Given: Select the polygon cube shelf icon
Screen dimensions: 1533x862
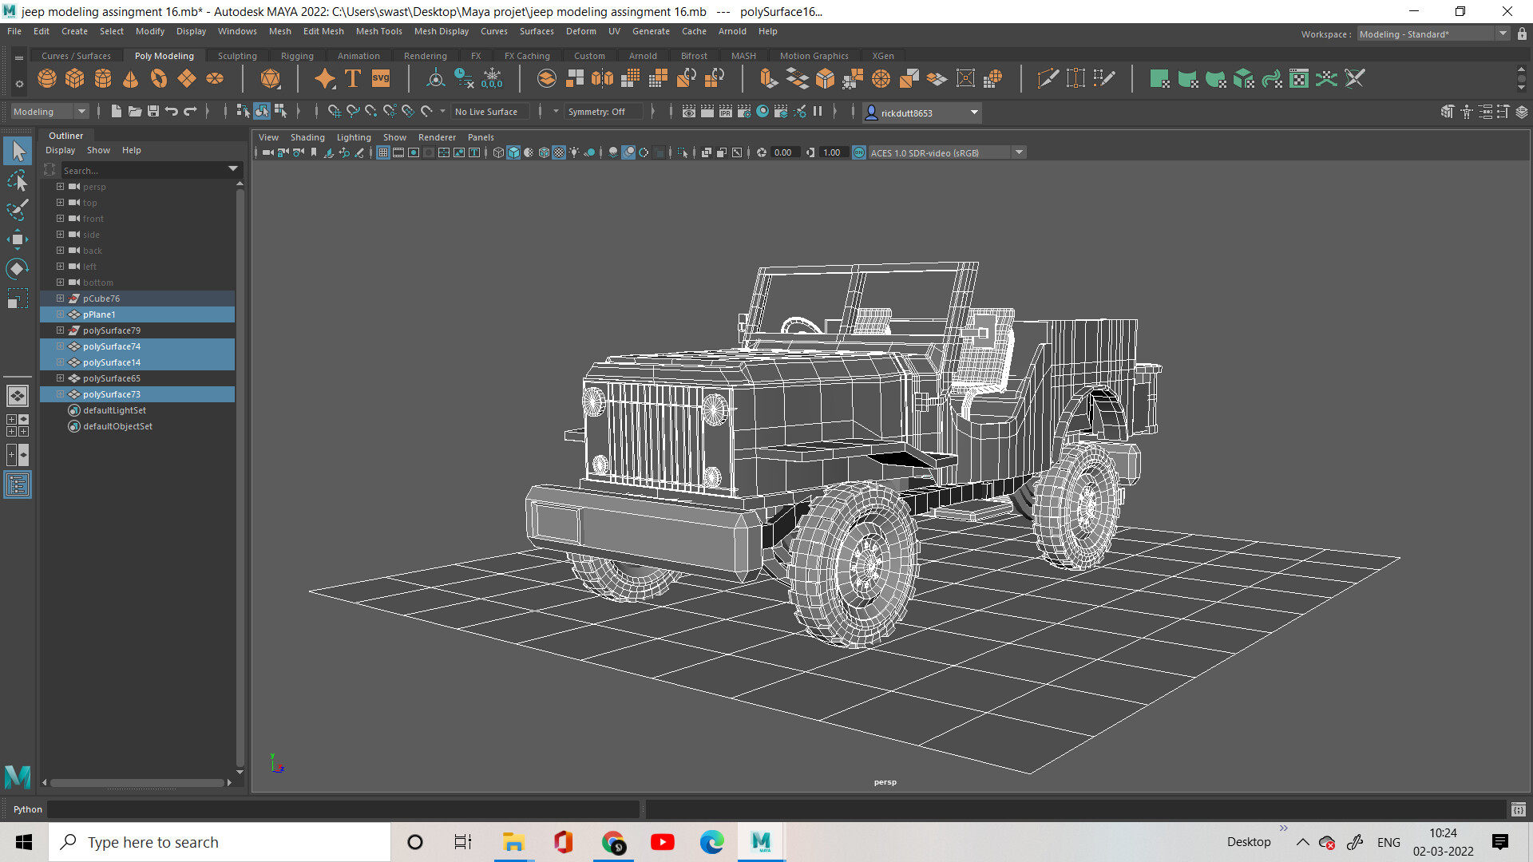Looking at the screenshot, I should pos(74,78).
